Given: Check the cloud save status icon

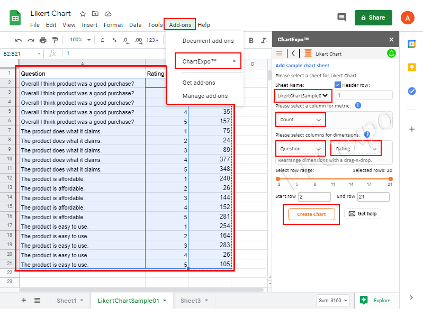Looking at the screenshot, I should [x=108, y=14].
